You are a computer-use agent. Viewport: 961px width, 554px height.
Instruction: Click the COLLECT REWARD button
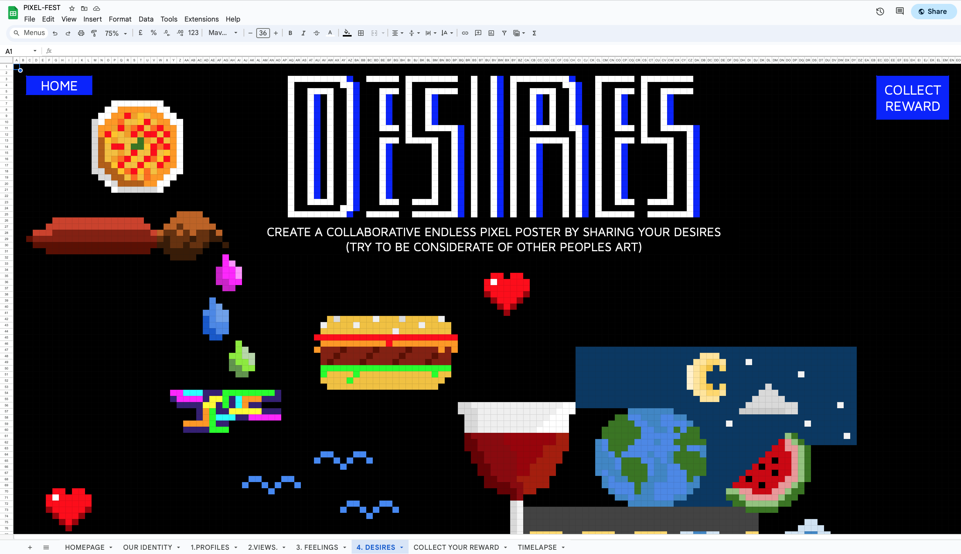tap(912, 98)
